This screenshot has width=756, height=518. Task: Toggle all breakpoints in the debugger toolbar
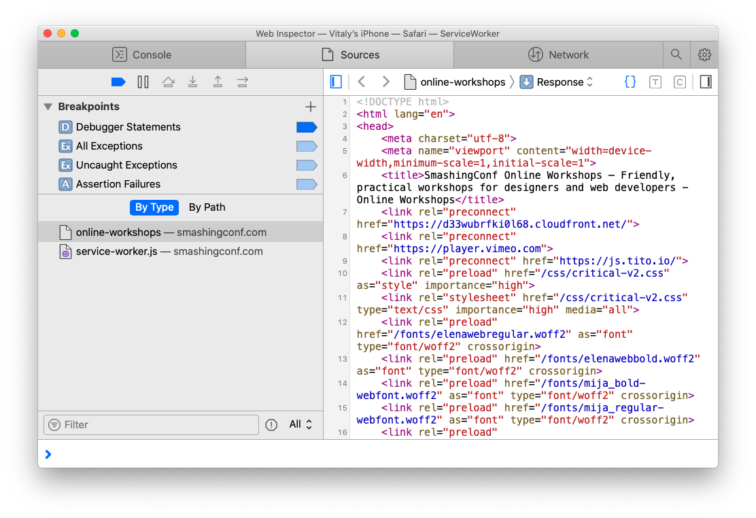tap(118, 82)
